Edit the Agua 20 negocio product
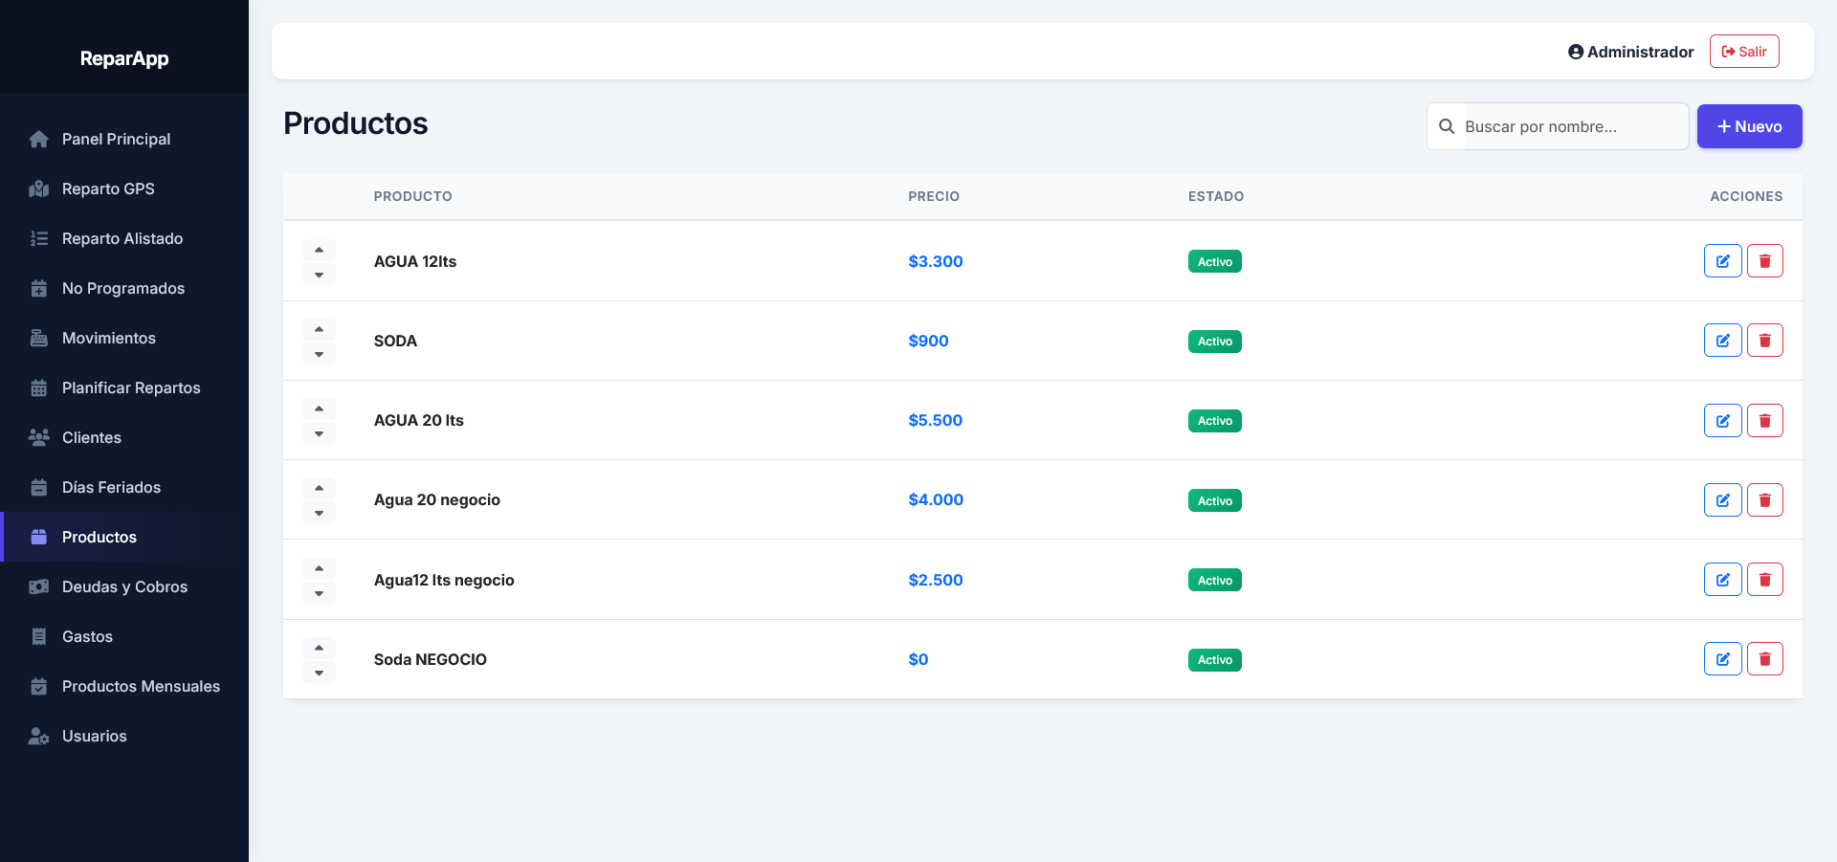This screenshot has height=862, width=1837. pos(1722,499)
